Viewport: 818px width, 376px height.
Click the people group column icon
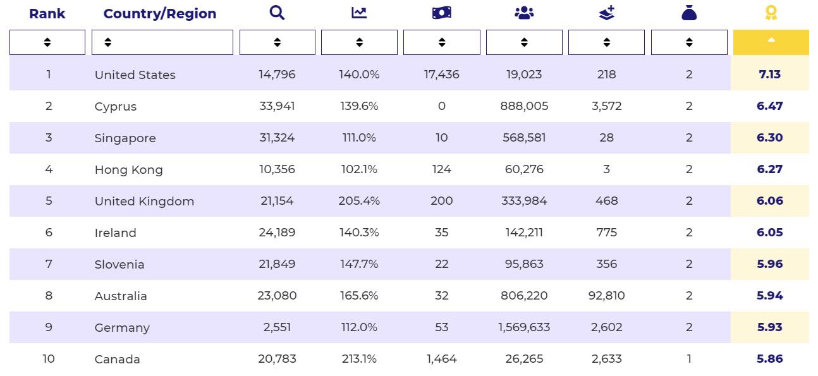point(524,13)
